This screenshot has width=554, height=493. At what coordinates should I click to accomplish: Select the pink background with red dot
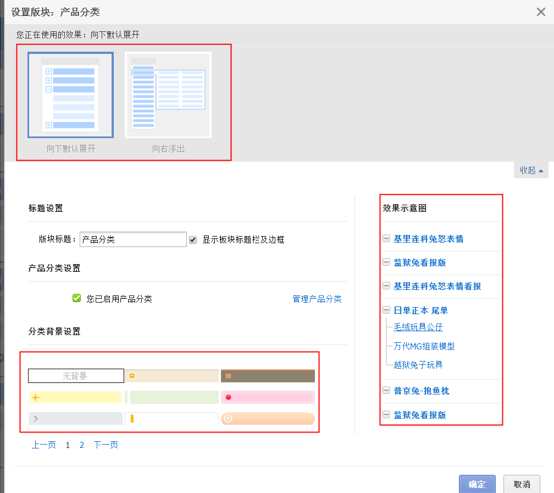coord(268,397)
